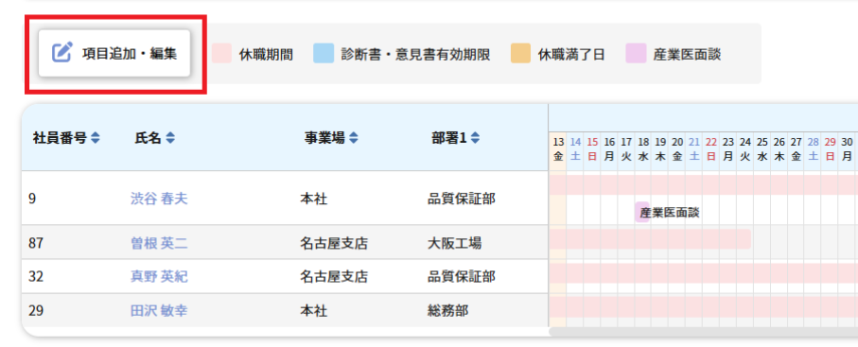Click the 診断書・意見書有効期限 legend label
The width and height of the screenshot is (858, 347).
(415, 54)
